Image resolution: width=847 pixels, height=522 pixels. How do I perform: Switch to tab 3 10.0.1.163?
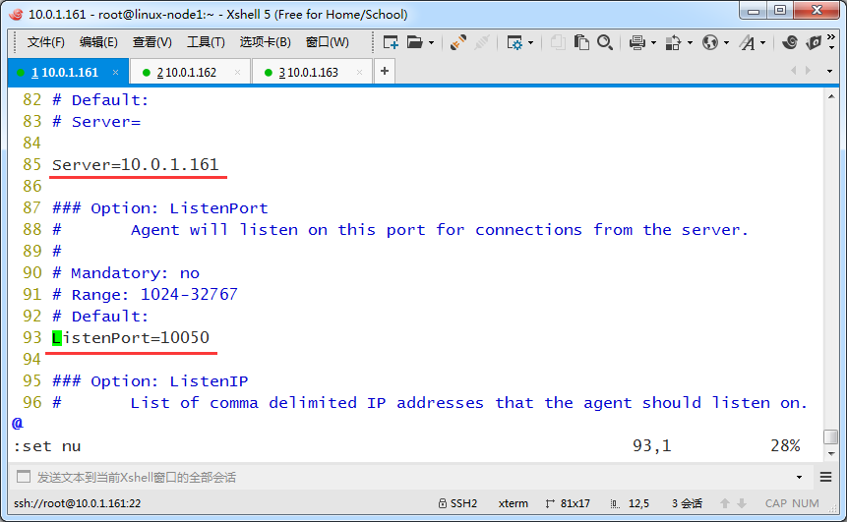pos(312,73)
